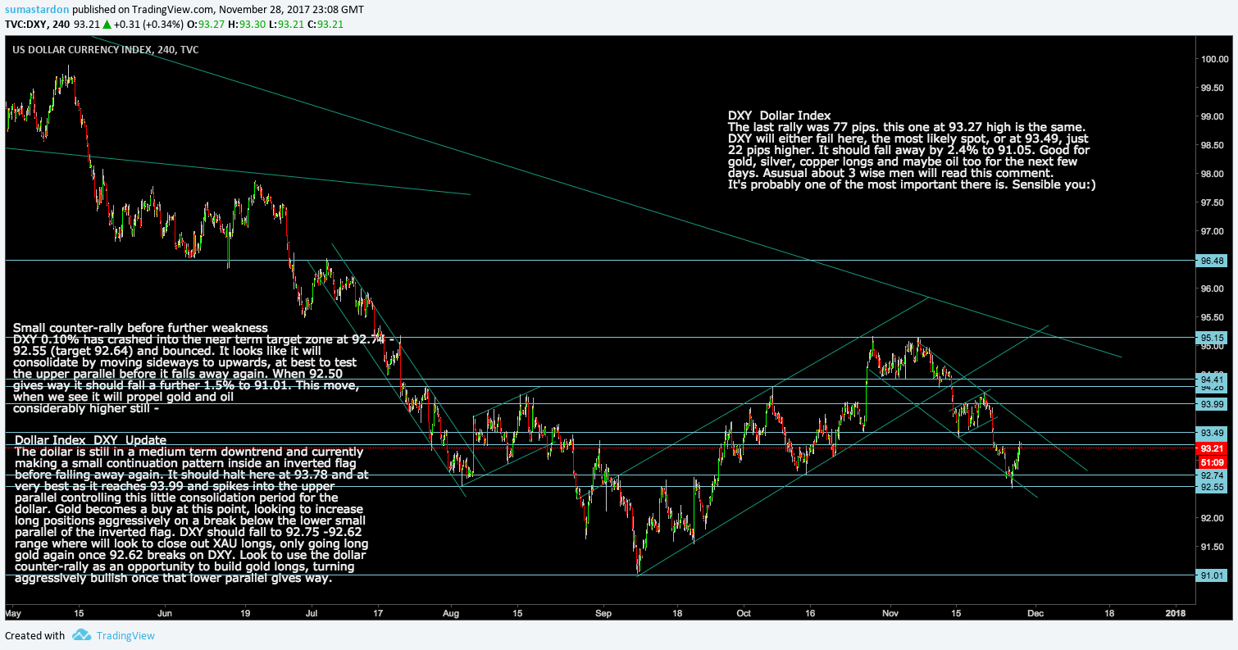1238x650 pixels.
Task: Click the Oct label on time axis
Action: pyautogui.click(x=744, y=612)
